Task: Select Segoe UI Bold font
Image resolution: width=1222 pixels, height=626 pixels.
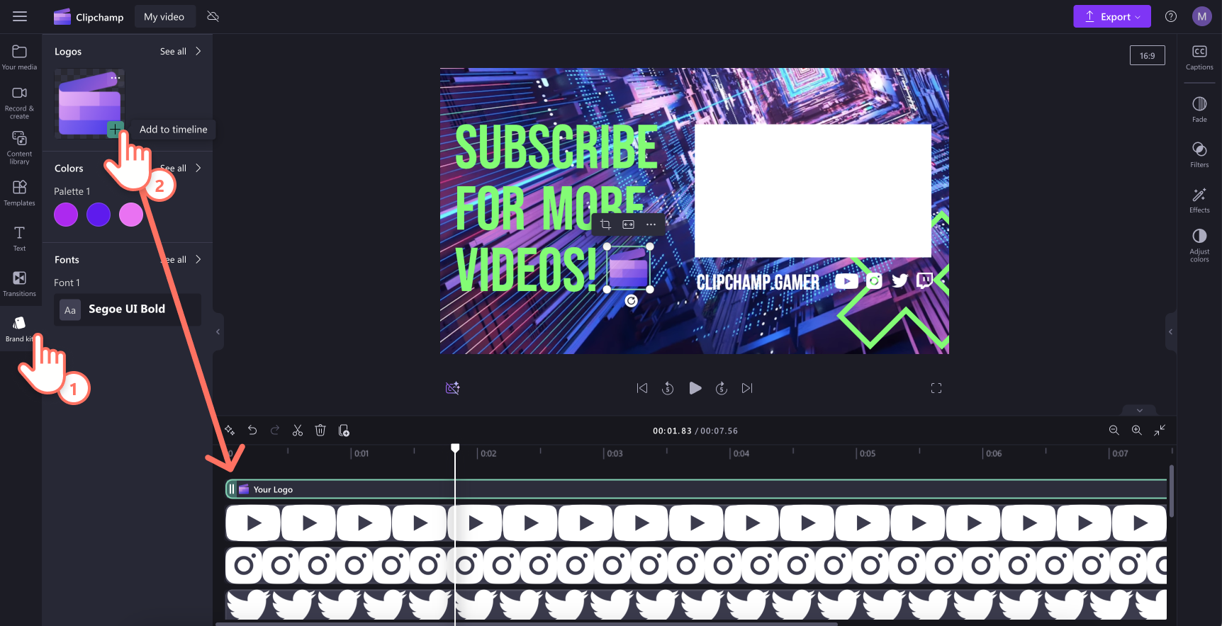Action: [x=128, y=309]
